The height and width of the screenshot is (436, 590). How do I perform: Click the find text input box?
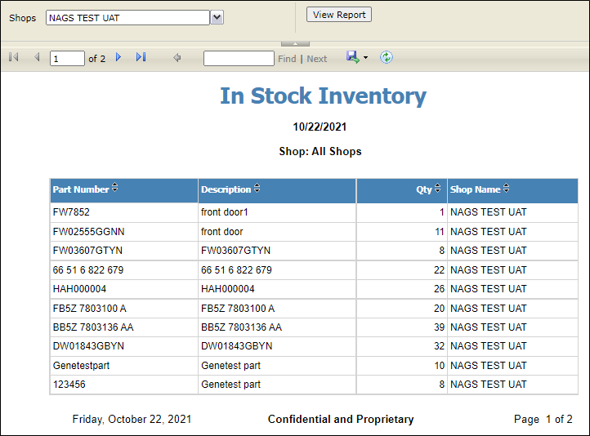[239, 58]
